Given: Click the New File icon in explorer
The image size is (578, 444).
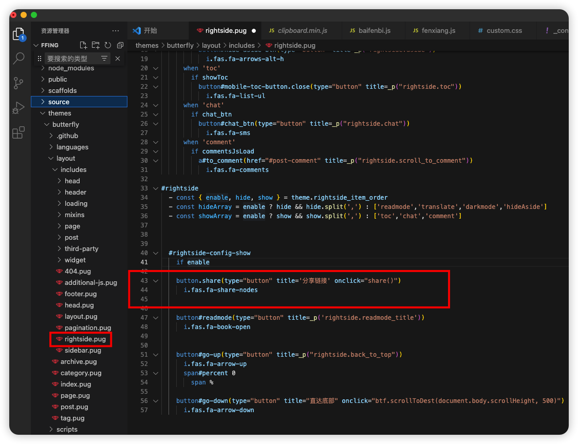Looking at the screenshot, I should click(83, 45).
